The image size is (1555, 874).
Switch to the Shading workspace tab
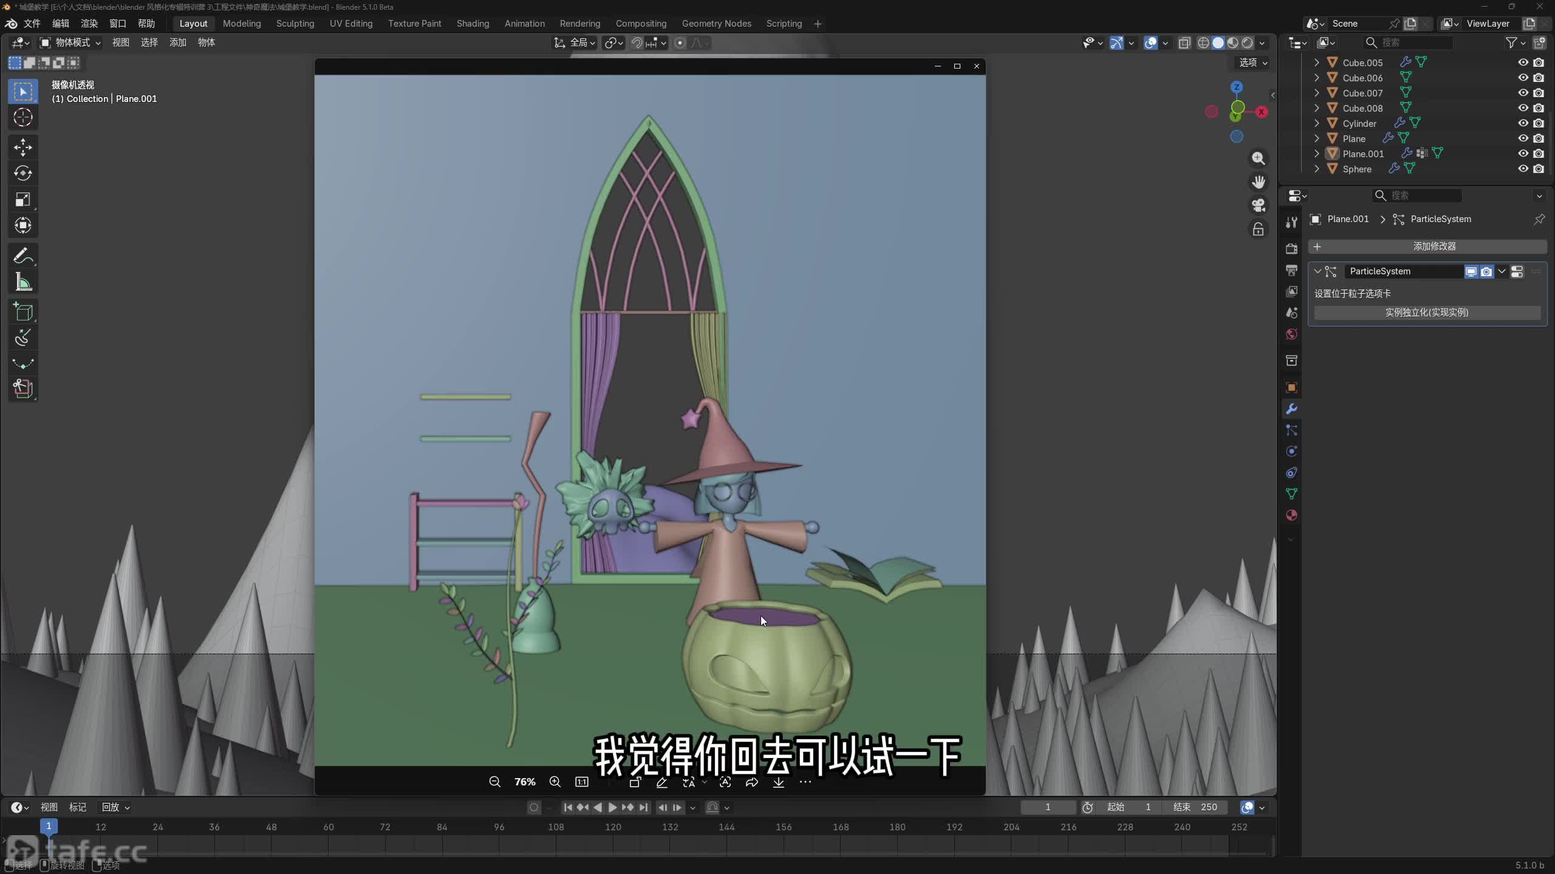pyautogui.click(x=473, y=24)
